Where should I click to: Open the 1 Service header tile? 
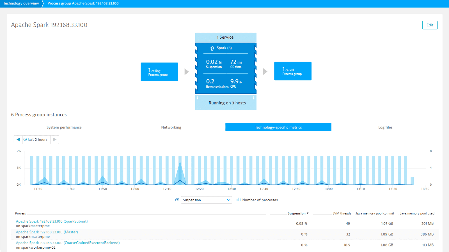[226, 37]
